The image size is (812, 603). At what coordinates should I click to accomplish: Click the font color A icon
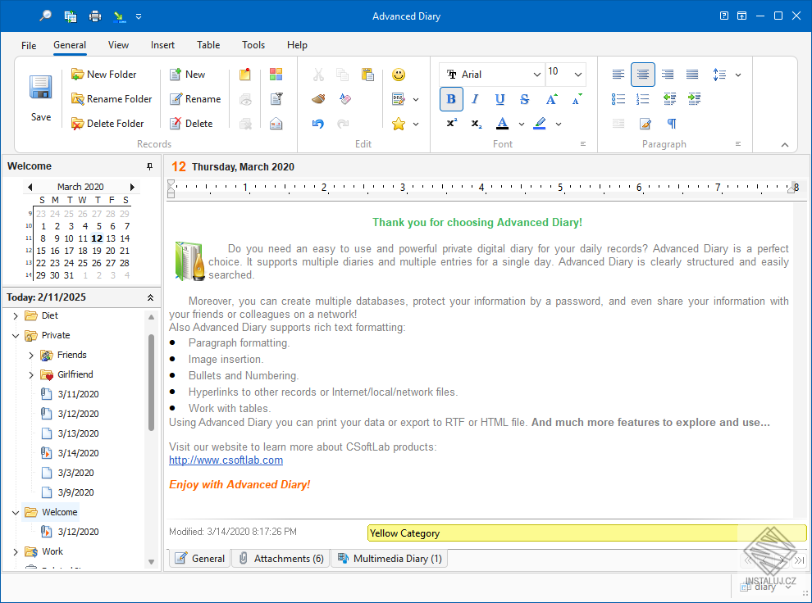coord(502,123)
